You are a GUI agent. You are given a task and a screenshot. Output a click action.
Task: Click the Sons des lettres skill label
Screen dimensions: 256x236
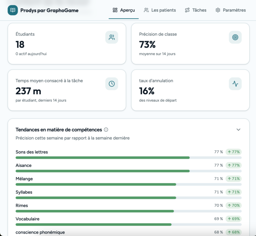coord(32,152)
